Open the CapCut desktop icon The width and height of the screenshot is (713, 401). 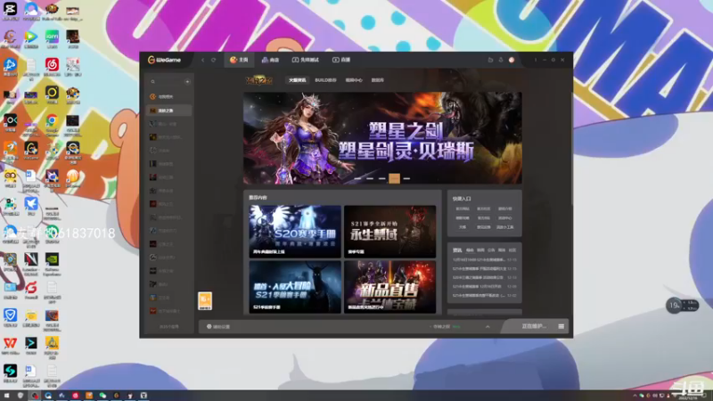[10, 11]
